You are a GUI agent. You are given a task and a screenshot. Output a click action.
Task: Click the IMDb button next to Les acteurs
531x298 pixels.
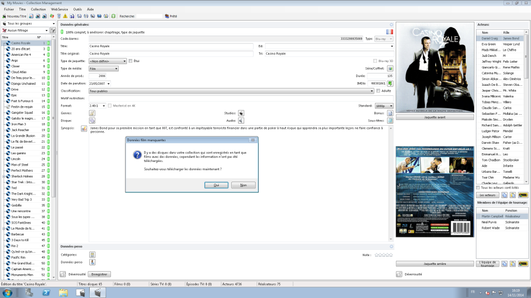pos(523,195)
